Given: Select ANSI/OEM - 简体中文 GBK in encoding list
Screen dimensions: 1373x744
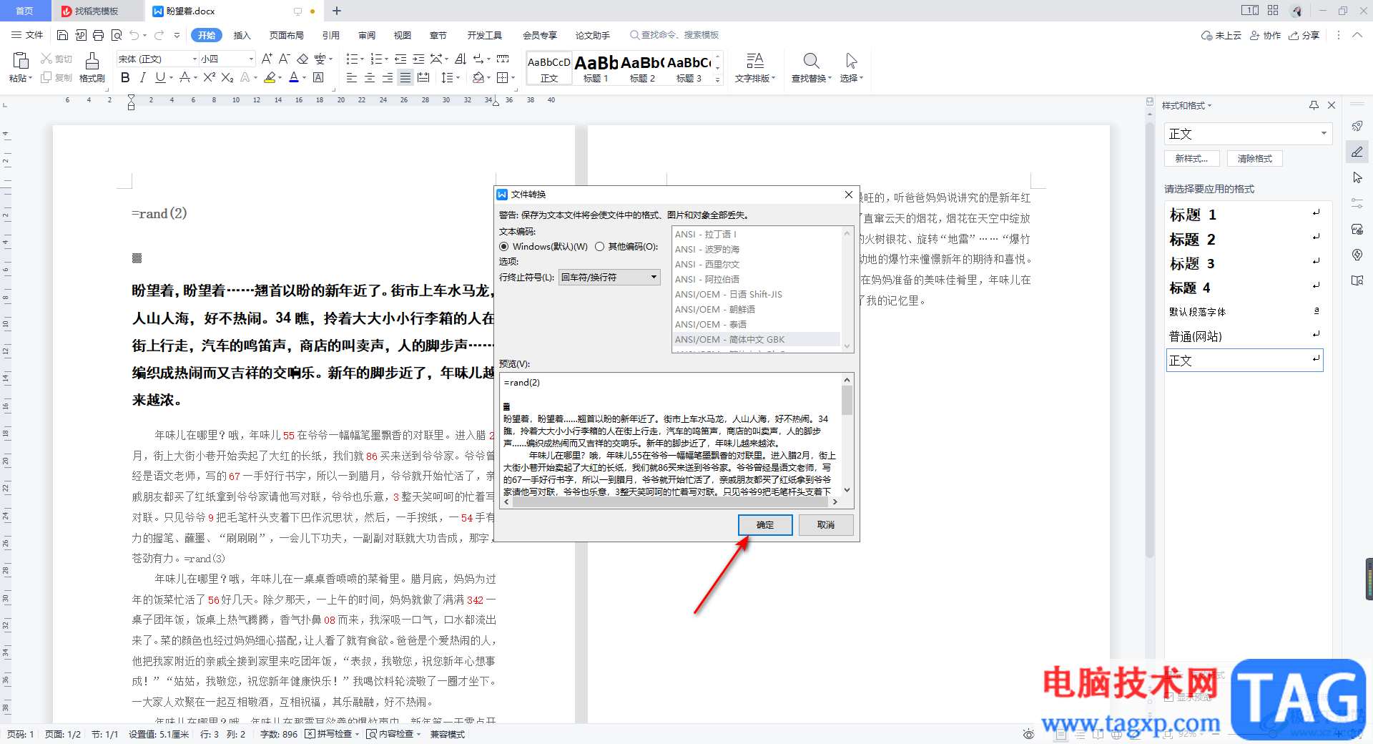Looking at the screenshot, I should 756,340.
